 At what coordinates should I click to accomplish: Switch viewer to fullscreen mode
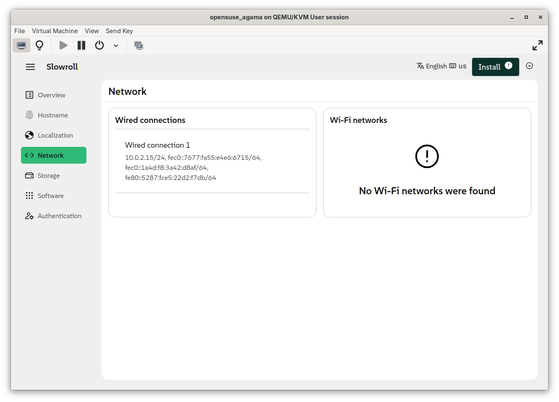coord(537,45)
